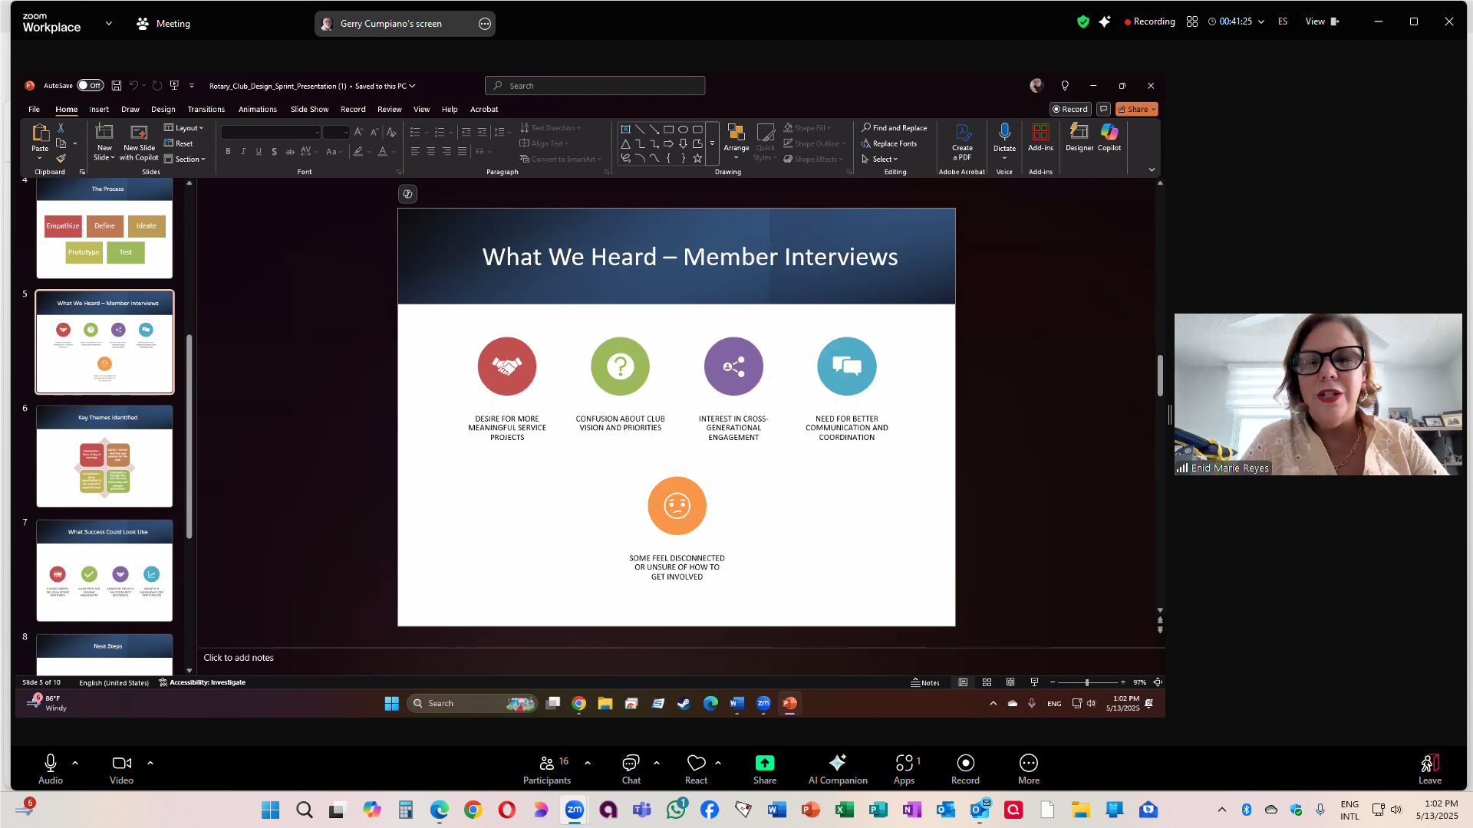Image resolution: width=1473 pixels, height=828 pixels.
Task: Click the orange Share button in PowerPoint
Action: click(x=1135, y=110)
